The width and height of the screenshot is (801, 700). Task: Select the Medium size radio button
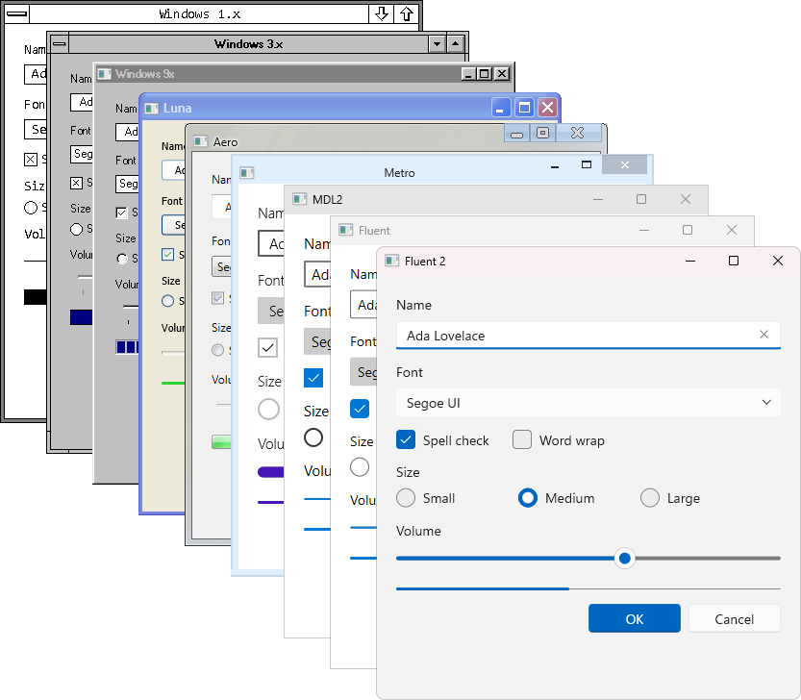coord(528,498)
